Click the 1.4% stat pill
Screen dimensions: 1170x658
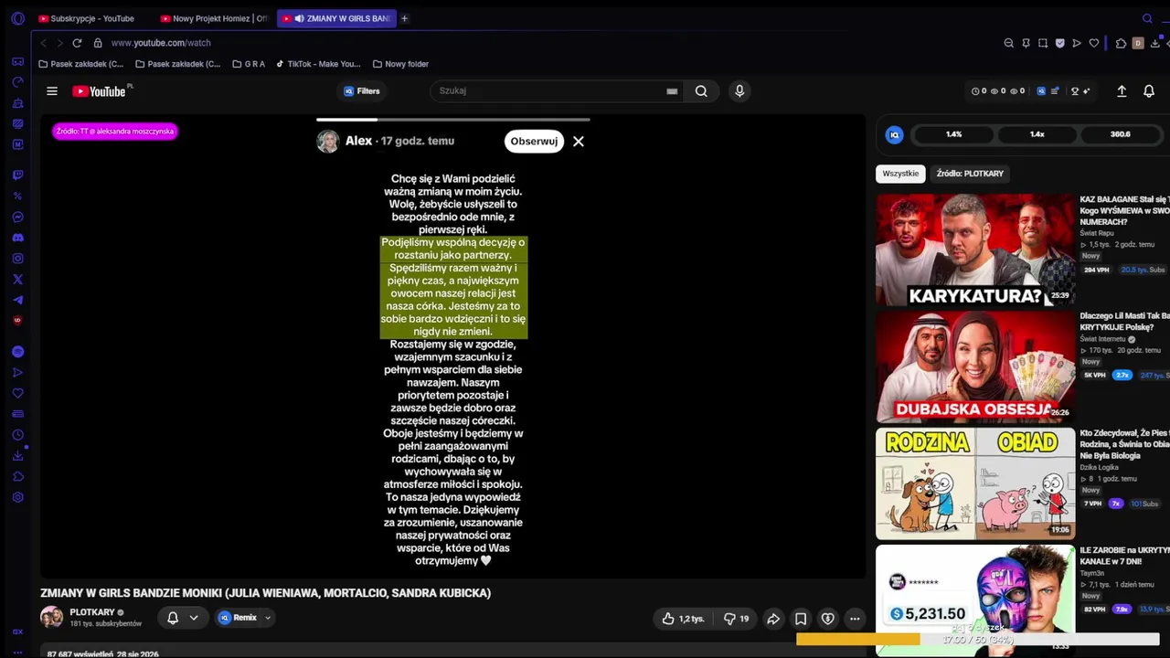953,134
